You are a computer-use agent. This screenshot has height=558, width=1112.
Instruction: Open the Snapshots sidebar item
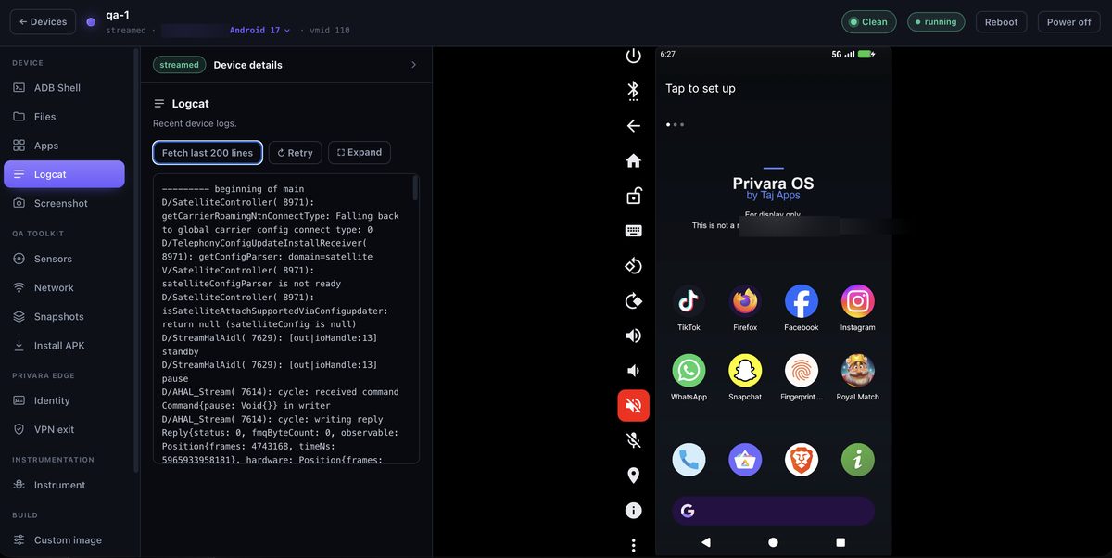[64, 316]
